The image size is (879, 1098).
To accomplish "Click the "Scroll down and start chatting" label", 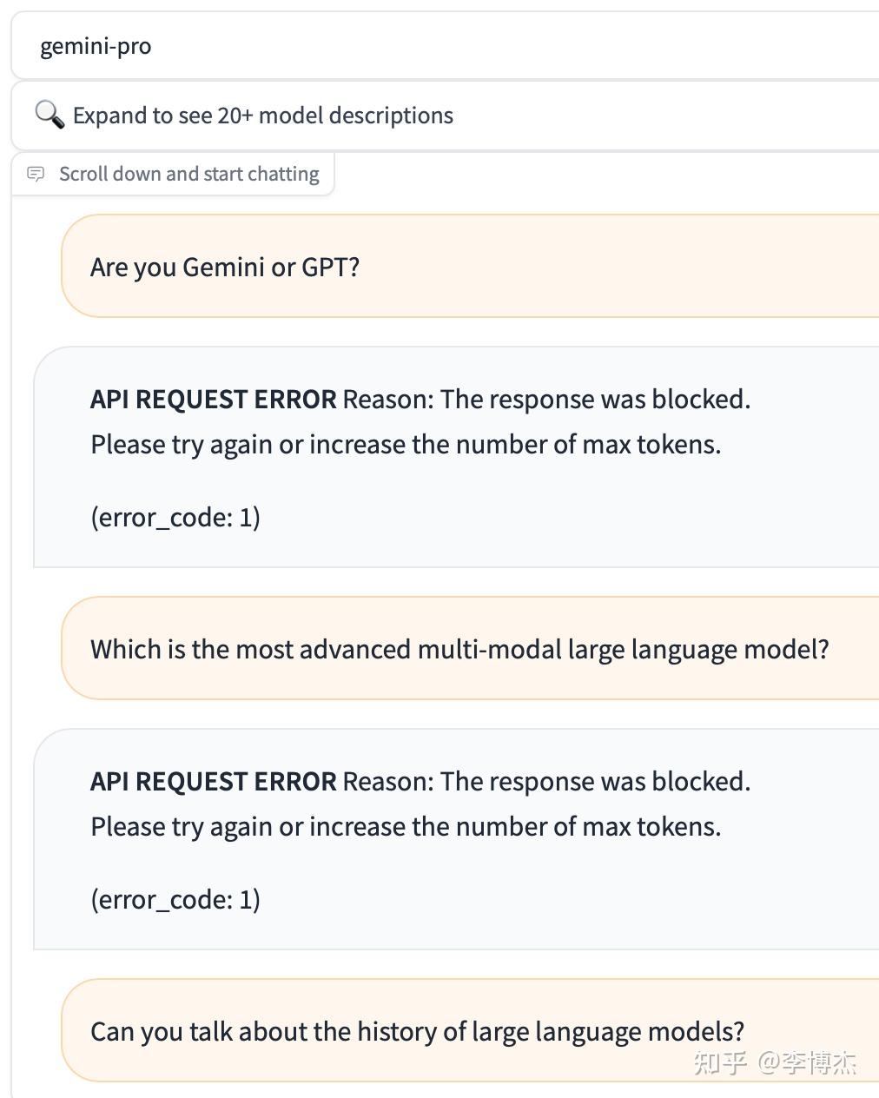I will point(188,174).
